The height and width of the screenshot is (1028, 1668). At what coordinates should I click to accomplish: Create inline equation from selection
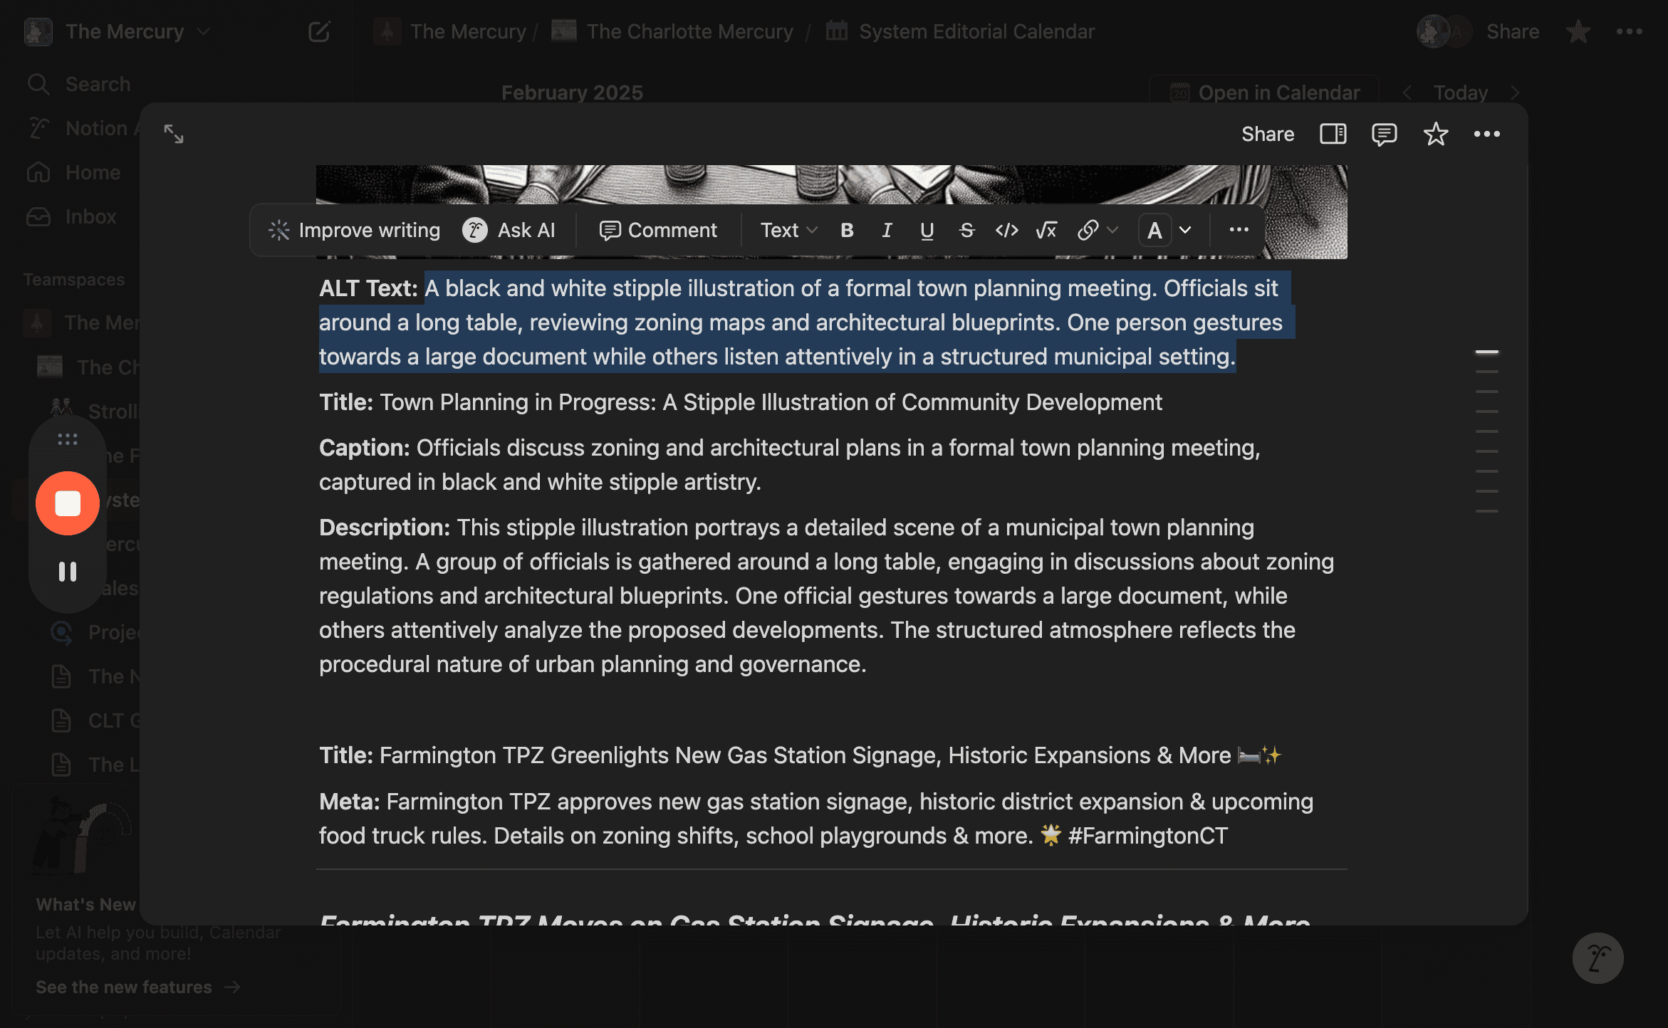click(x=1046, y=230)
